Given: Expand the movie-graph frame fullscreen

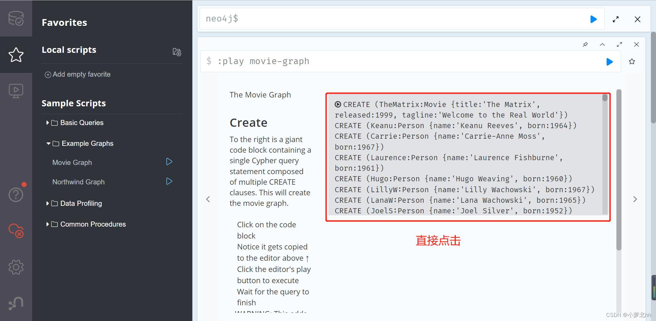Looking at the screenshot, I should pos(619,44).
